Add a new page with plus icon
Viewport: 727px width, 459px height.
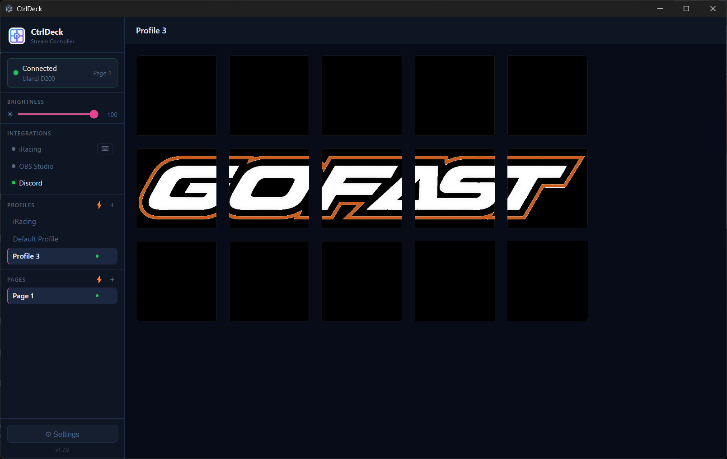point(113,279)
